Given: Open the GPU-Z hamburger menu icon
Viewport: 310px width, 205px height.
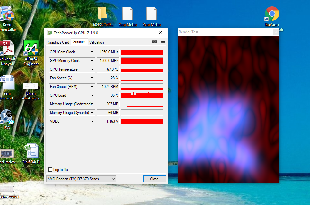Looking at the screenshot, I should coord(163,42).
